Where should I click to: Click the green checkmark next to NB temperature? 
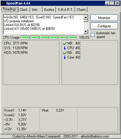pos(65,53)
